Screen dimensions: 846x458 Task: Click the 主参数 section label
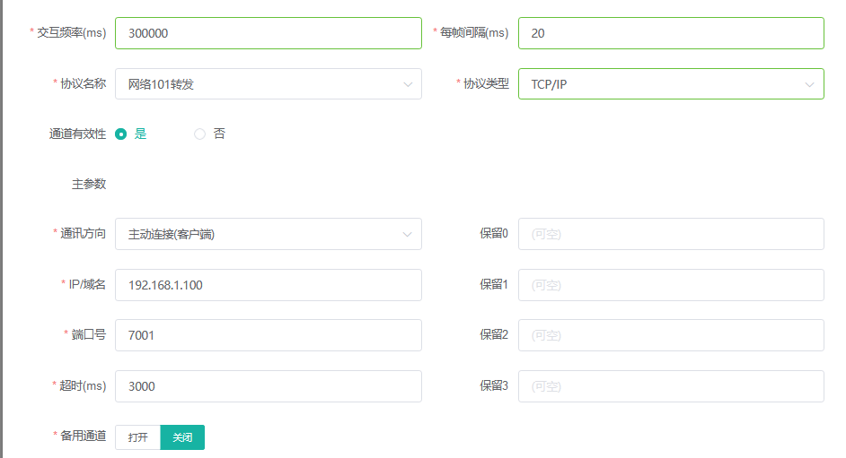(x=89, y=184)
